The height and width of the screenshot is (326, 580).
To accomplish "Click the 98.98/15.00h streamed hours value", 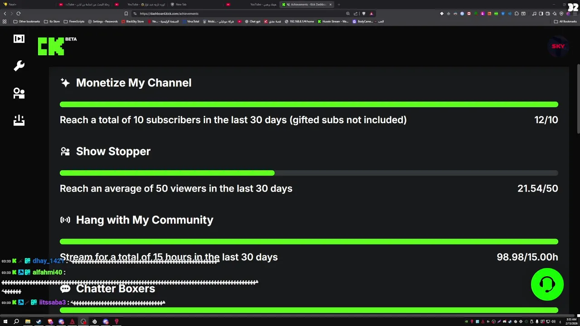I will (527, 257).
